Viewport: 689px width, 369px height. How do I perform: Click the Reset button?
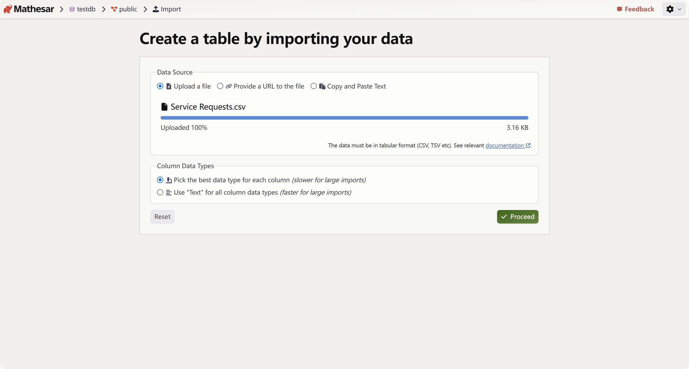[x=162, y=217]
